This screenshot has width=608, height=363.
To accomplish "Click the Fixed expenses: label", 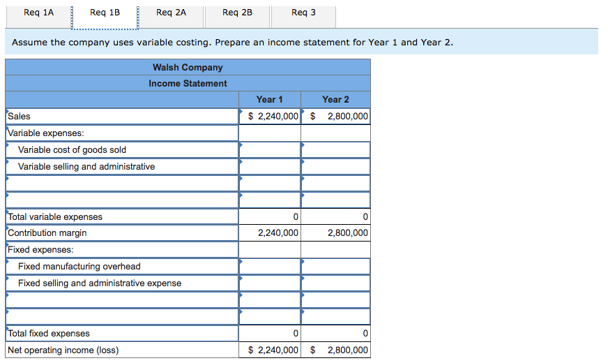I will (40, 250).
